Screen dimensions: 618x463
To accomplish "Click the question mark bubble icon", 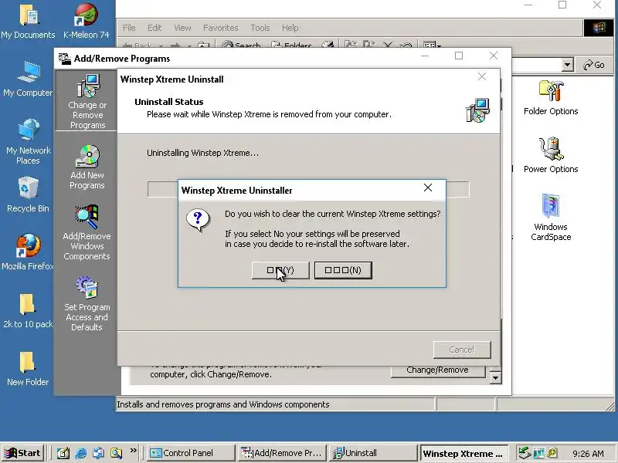I will tap(198, 220).
